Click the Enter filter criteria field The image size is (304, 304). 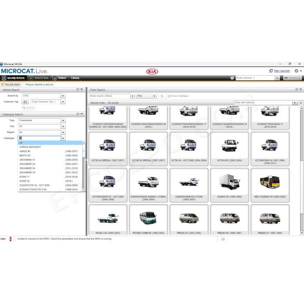263,103
